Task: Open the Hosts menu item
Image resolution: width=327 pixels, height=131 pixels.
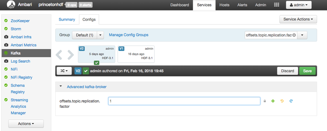Action: tap(224, 5)
